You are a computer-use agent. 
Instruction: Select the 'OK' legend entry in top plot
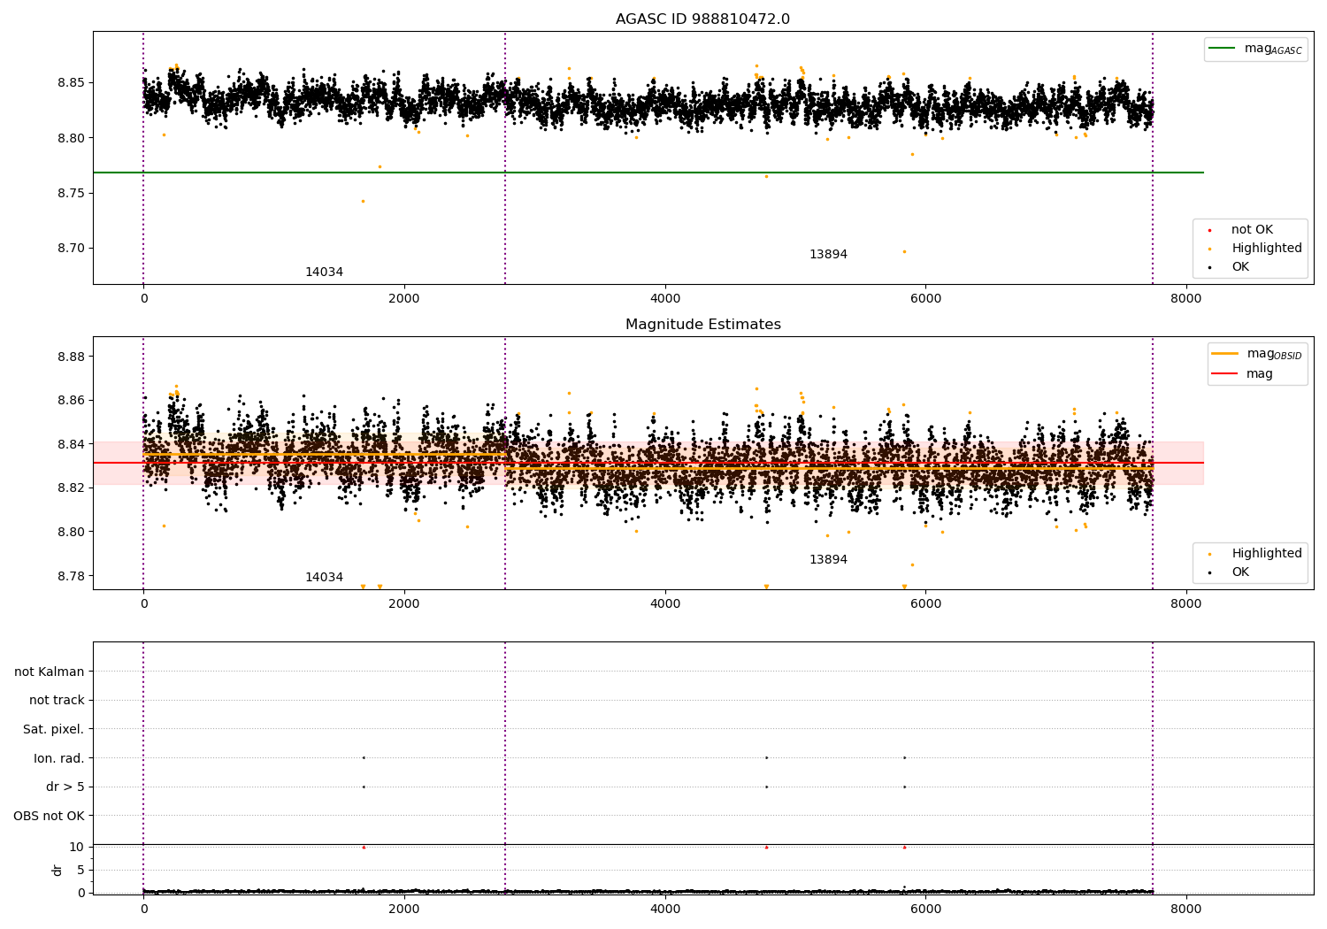(x=1240, y=267)
